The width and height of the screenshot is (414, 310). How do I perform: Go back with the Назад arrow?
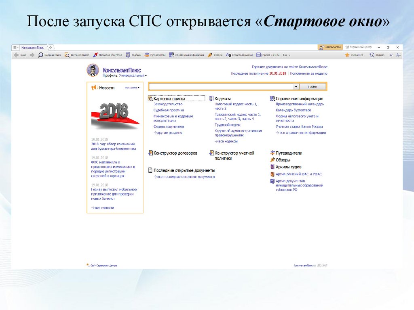(x=20, y=55)
